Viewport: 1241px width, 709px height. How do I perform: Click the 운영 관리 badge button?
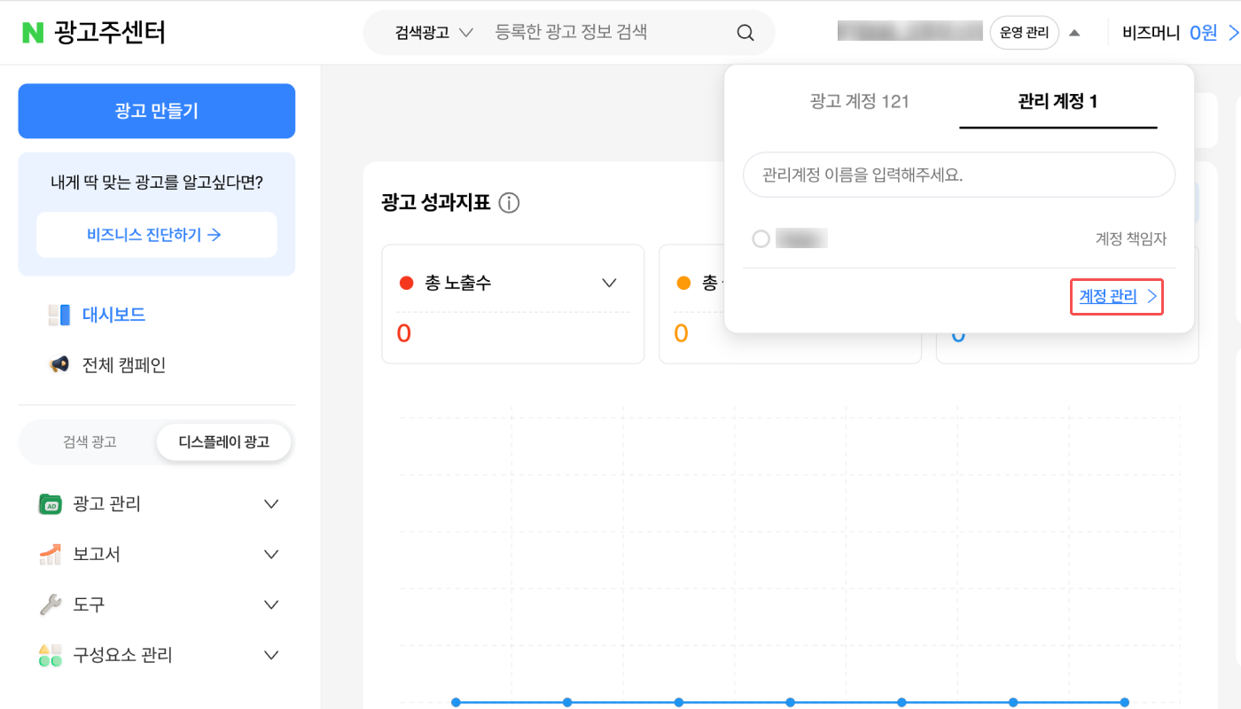pyautogui.click(x=1024, y=33)
